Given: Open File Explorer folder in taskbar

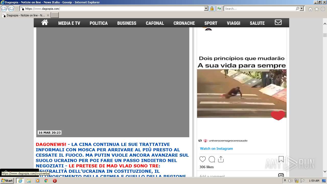Looking at the screenshot, I should pos(29,181).
